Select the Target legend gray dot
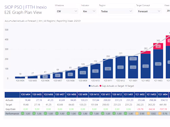 (126, 86)
